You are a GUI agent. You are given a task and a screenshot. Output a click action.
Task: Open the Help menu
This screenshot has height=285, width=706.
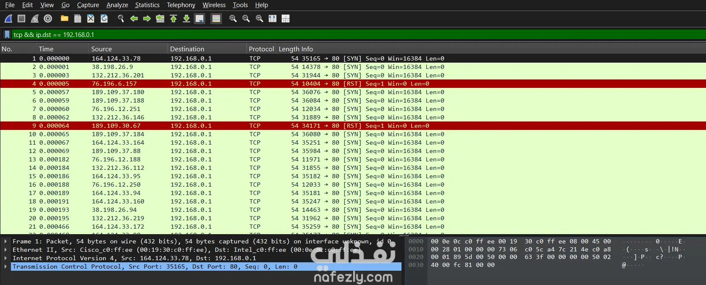[x=262, y=5]
